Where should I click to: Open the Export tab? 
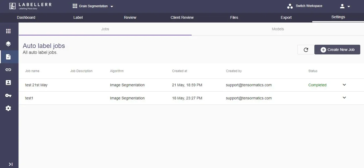(x=286, y=17)
